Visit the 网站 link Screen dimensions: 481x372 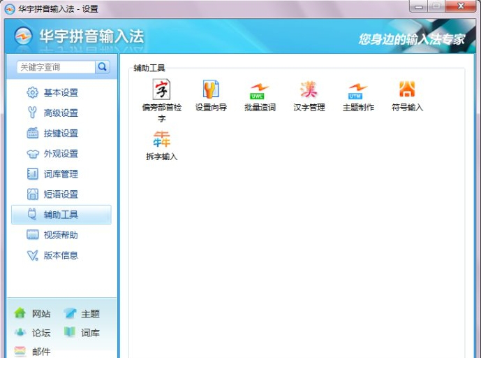pos(41,314)
